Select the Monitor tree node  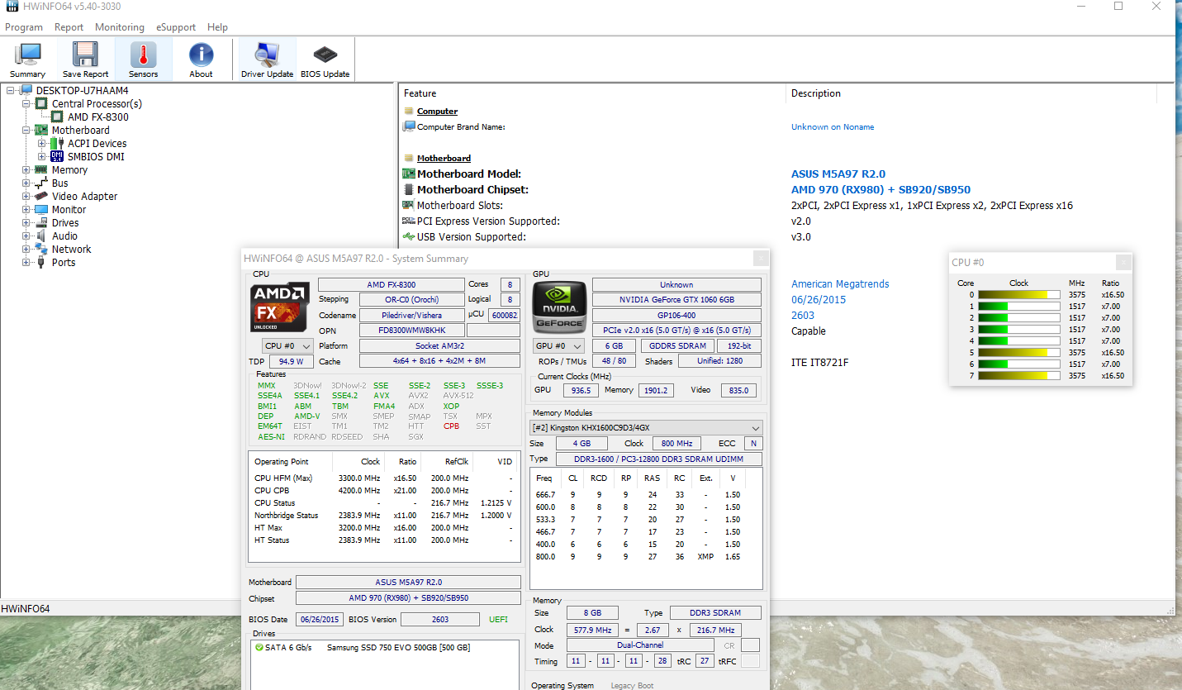pyautogui.click(x=69, y=210)
